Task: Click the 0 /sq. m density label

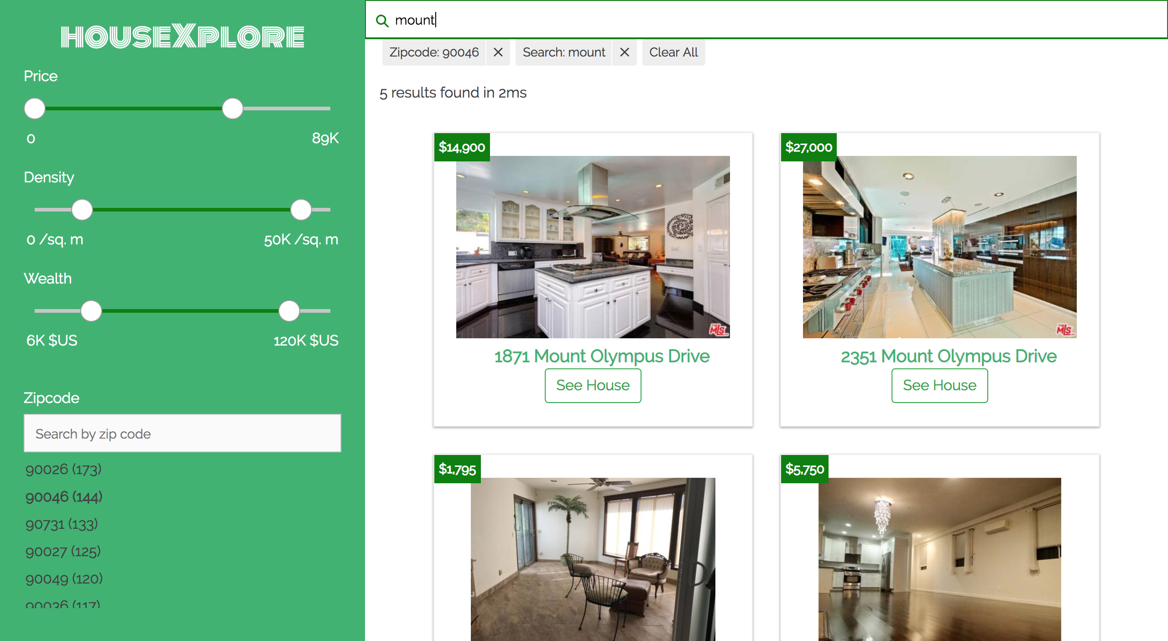Action: click(55, 239)
